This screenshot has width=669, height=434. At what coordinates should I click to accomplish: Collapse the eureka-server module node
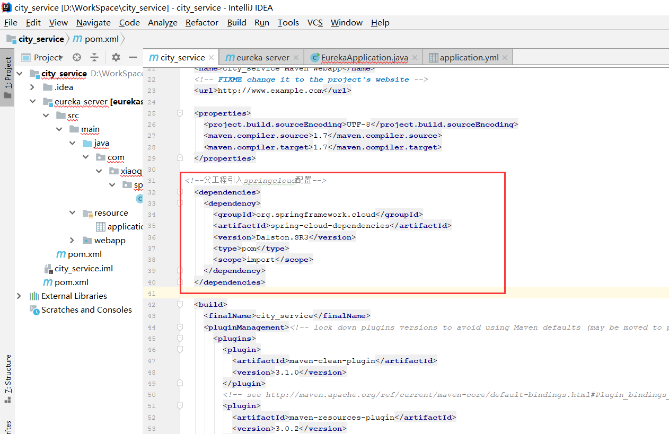(32, 101)
